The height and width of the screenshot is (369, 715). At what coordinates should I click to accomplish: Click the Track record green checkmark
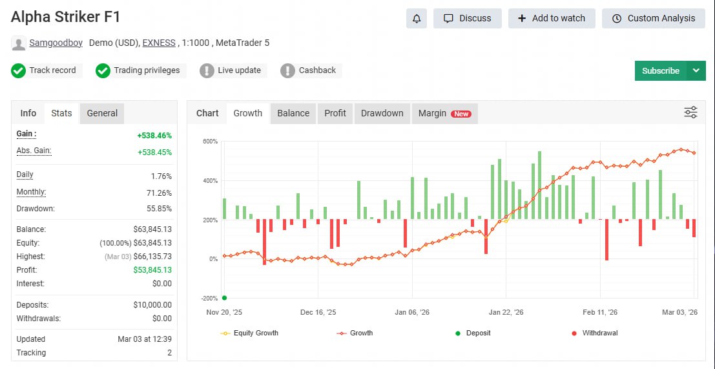(19, 70)
